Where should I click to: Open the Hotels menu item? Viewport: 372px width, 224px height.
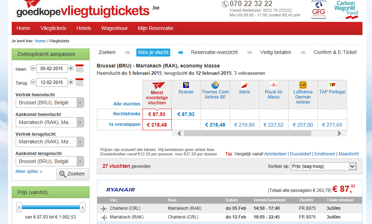[x=84, y=28]
